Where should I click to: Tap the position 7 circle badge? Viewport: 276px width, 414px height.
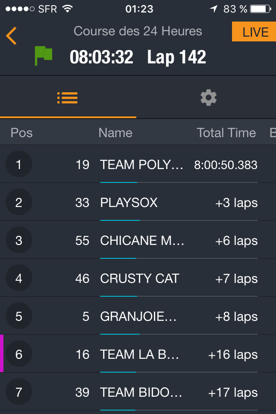click(19, 392)
